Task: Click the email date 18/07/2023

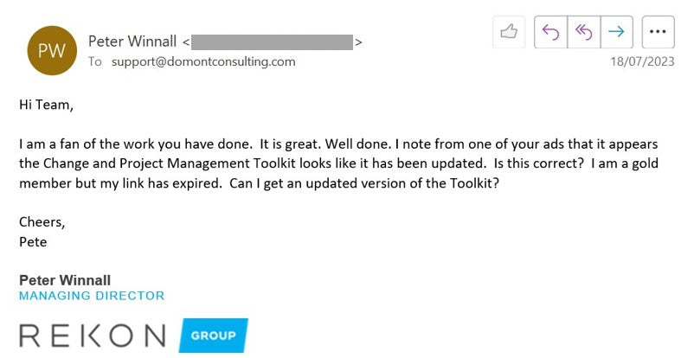Action: [x=641, y=62]
